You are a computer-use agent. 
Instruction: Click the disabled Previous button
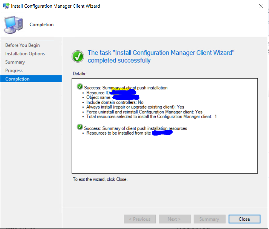140,219
